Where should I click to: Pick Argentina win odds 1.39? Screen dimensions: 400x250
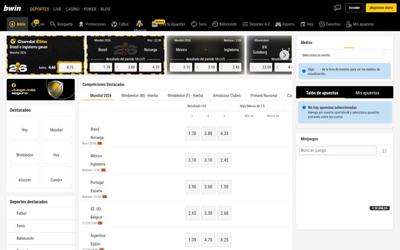point(192,240)
